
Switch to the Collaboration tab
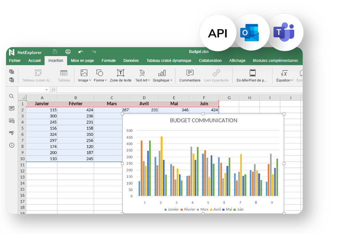[210, 61]
